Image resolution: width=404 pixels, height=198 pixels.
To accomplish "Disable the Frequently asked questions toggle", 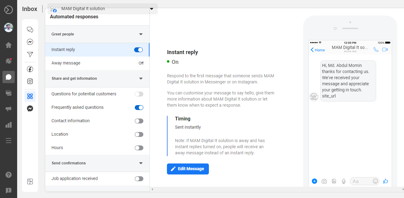I will pyautogui.click(x=139, y=108).
